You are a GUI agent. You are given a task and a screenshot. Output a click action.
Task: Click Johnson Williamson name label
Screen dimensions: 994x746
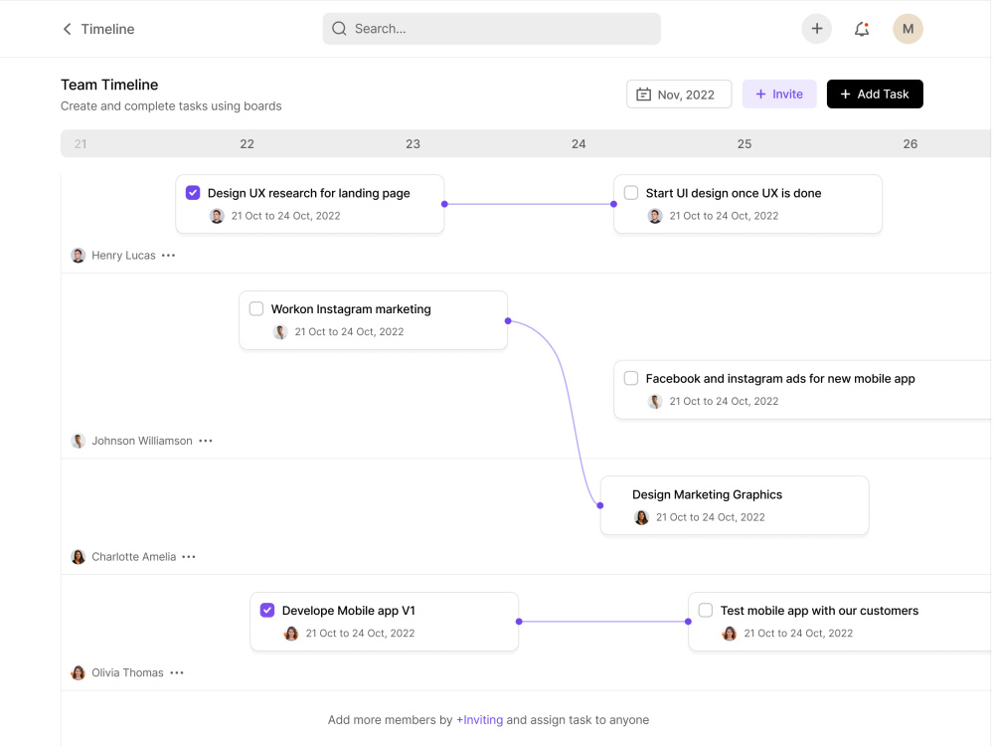click(x=142, y=441)
